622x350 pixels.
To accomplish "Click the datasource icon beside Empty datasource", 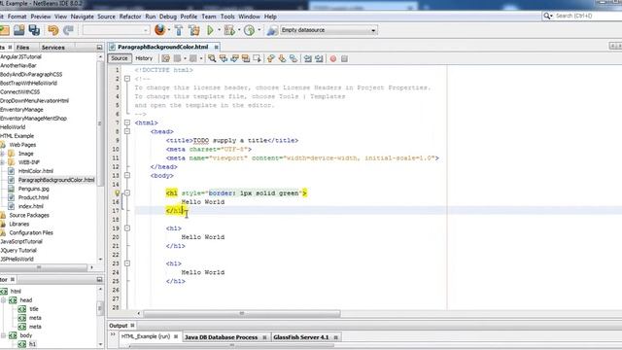I will (x=272, y=30).
